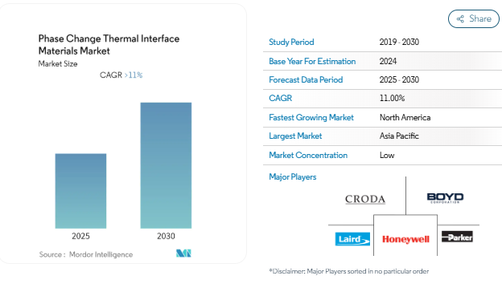Click the Market Concentration label
Image resolution: width=502 pixels, height=292 pixels.
(x=308, y=155)
